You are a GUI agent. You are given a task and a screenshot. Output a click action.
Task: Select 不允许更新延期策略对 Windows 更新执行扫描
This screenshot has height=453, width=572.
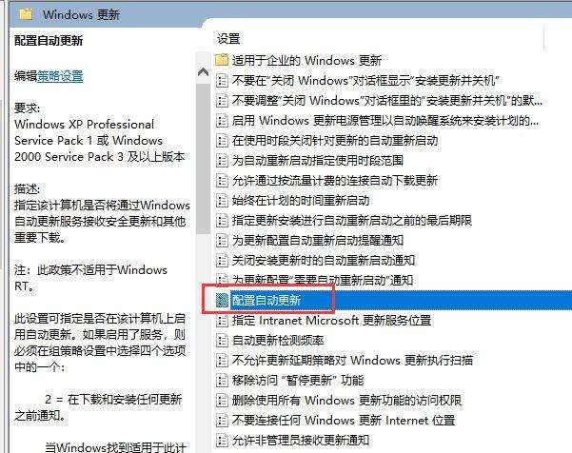[352, 361]
